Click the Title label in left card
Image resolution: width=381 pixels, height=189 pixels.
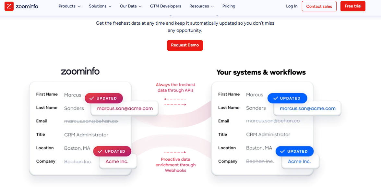click(41, 134)
